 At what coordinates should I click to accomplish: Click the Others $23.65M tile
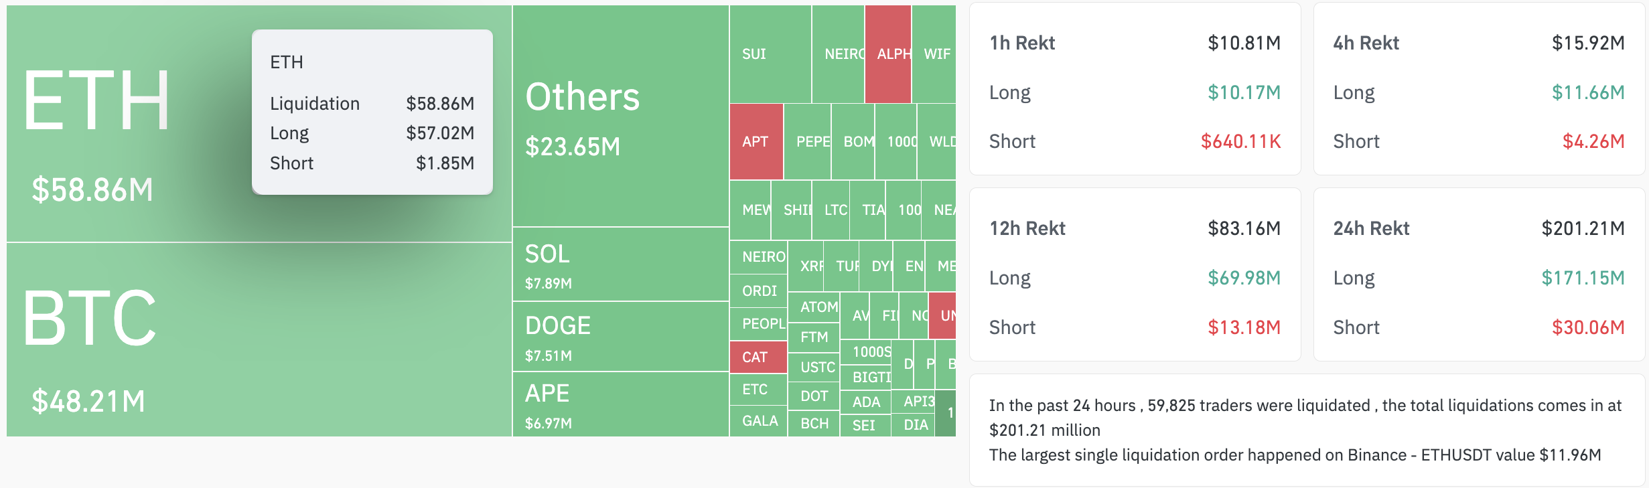point(620,116)
